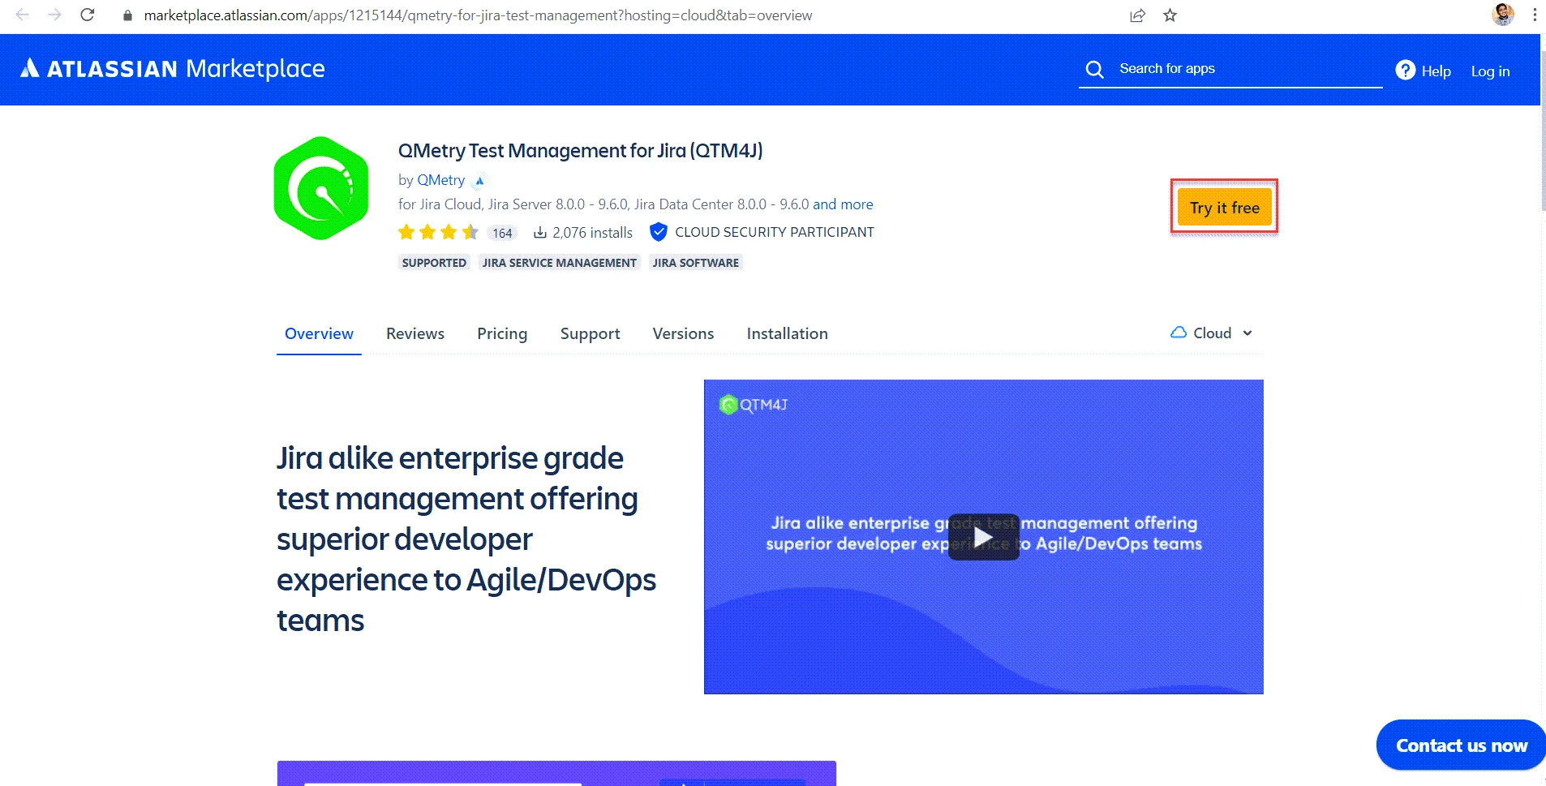Click the browser back arrow
The image size is (1546, 786).
pyautogui.click(x=23, y=15)
